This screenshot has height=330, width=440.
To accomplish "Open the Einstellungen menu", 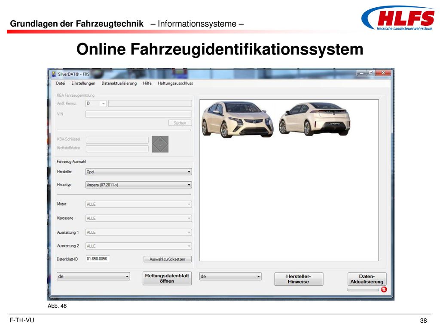I will pyautogui.click(x=83, y=83).
